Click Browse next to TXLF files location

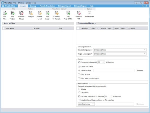(140, 71)
